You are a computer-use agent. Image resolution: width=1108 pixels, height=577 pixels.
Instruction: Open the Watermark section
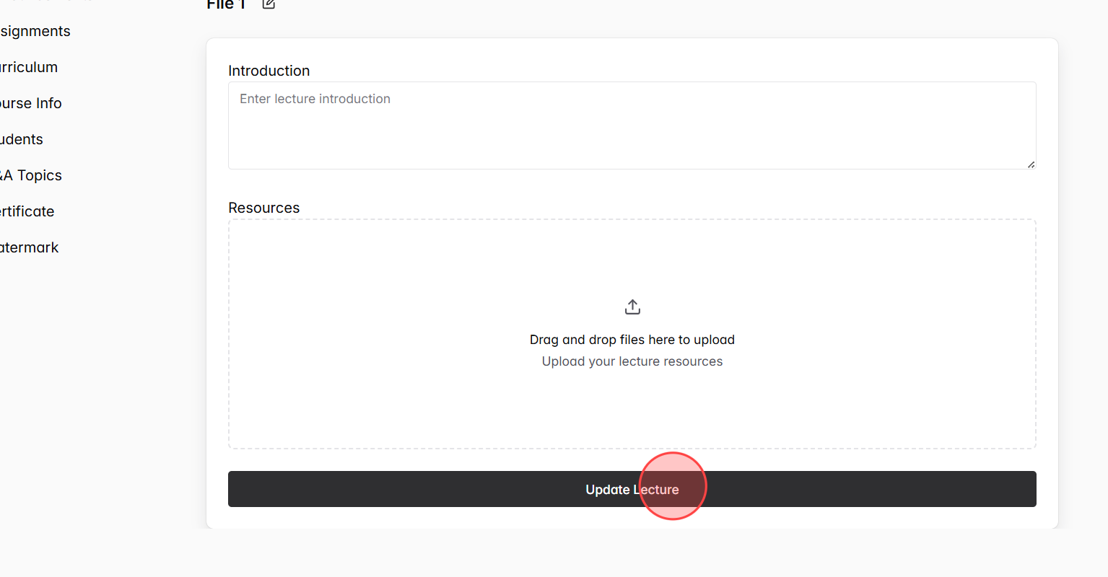coord(27,247)
